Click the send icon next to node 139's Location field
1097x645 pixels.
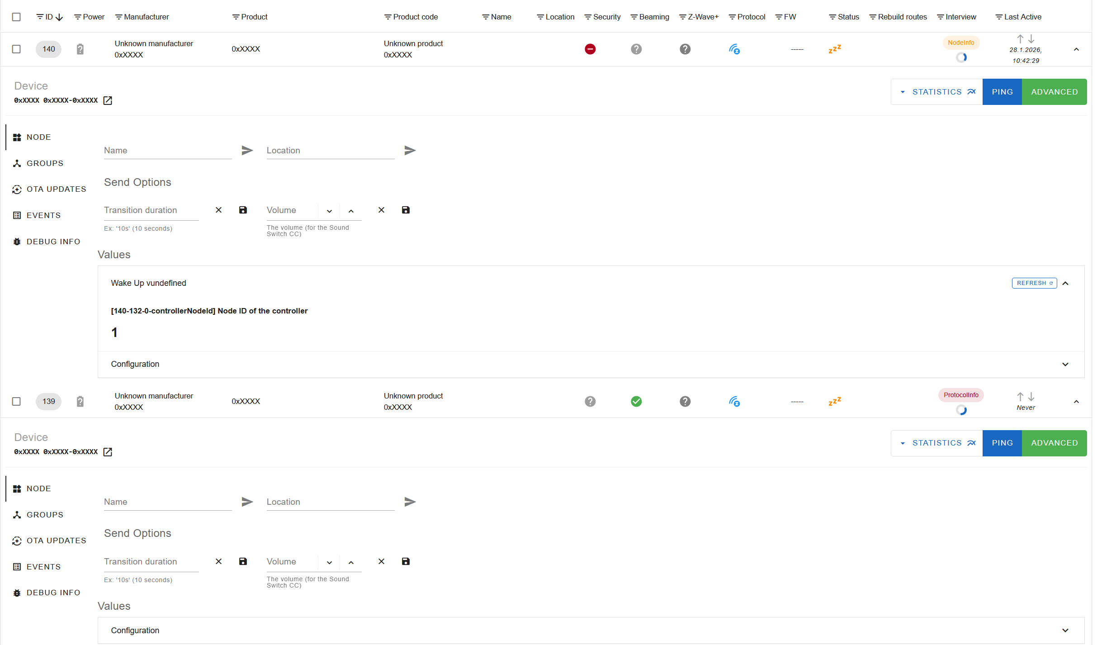[410, 502]
